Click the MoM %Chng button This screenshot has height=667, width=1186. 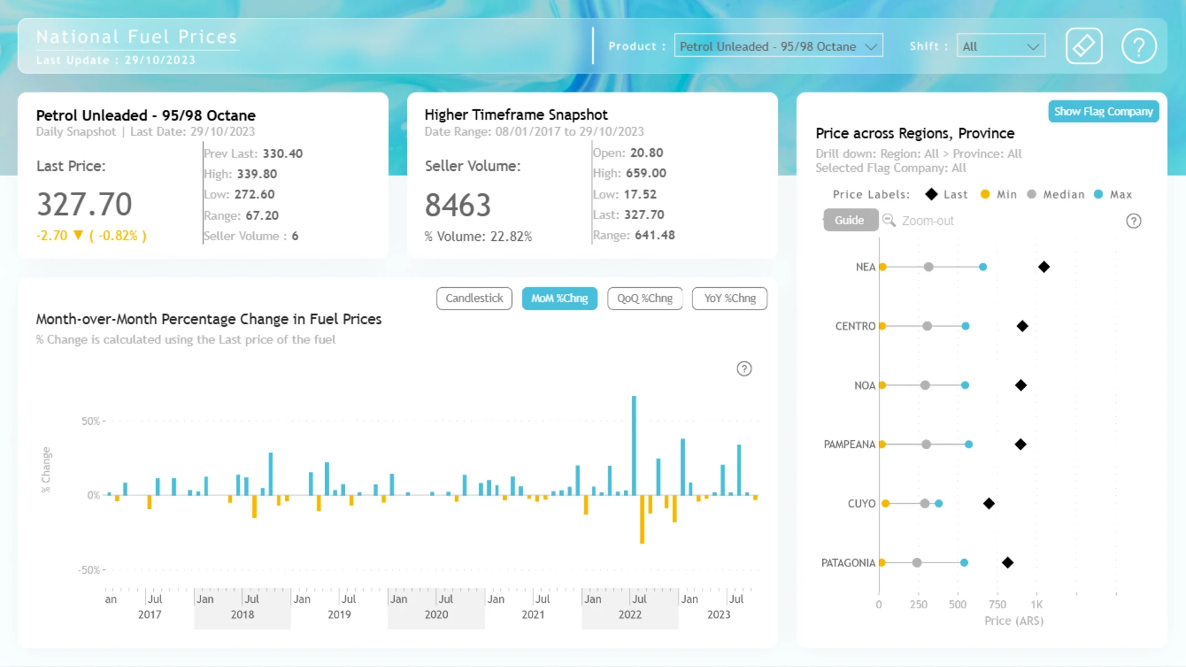(560, 298)
